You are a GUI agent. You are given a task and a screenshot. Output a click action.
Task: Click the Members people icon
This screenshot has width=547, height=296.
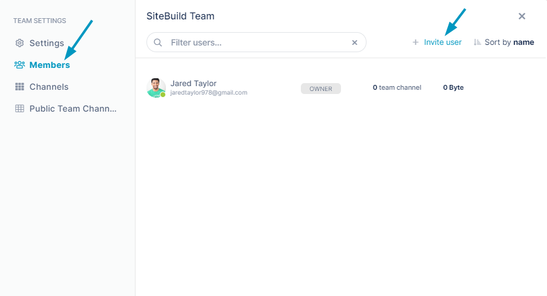[19, 65]
